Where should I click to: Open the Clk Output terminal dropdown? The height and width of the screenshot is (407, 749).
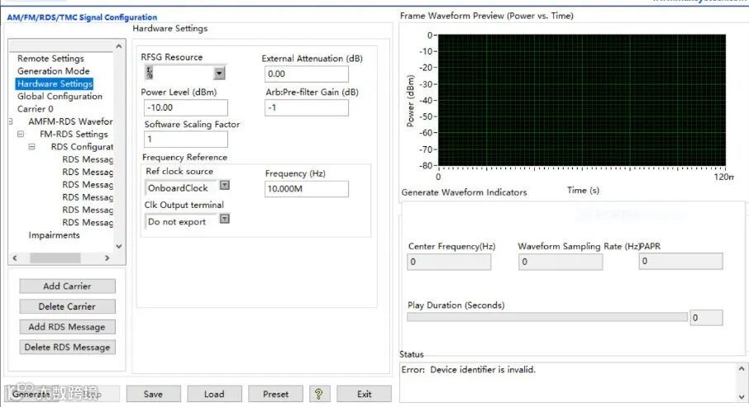[x=225, y=219]
